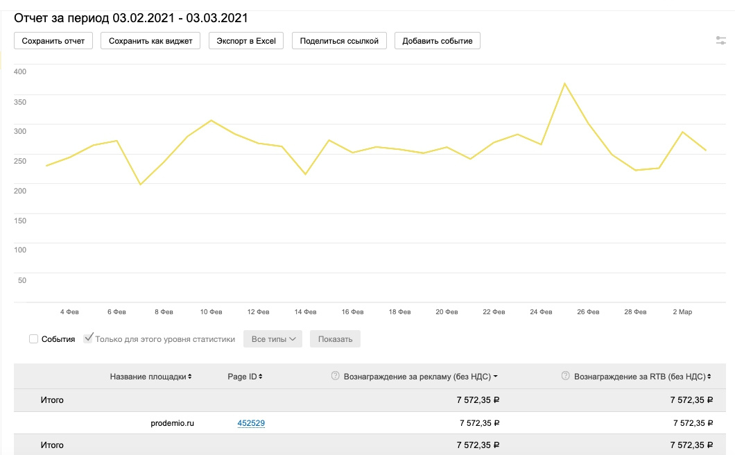Export report via 'Экспорт в Excel'

point(246,41)
